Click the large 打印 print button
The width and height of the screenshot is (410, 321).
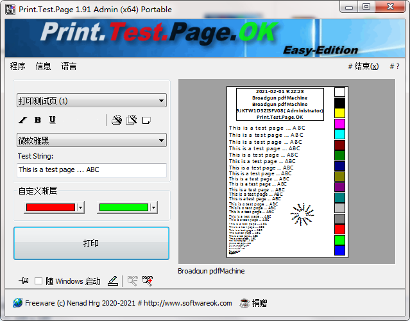pyautogui.click(x=91, y=243)
